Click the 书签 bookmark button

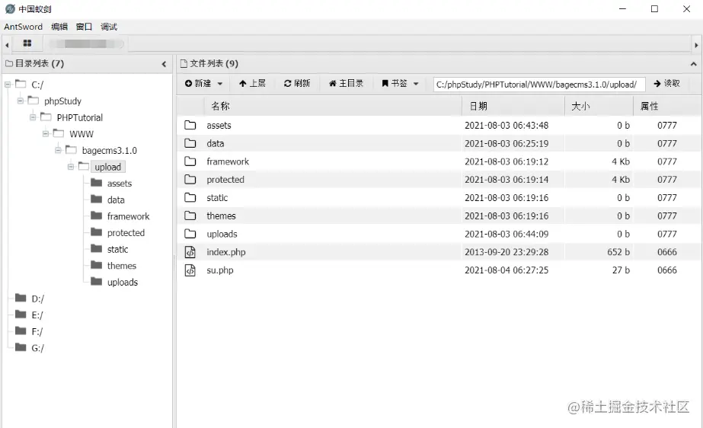coord(395,83)
